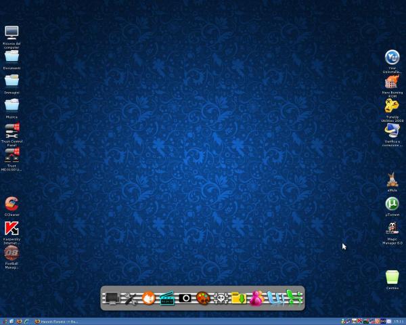Open the camera icon in the dock
This screenshot has width=406, height=325.
[185, 299]
